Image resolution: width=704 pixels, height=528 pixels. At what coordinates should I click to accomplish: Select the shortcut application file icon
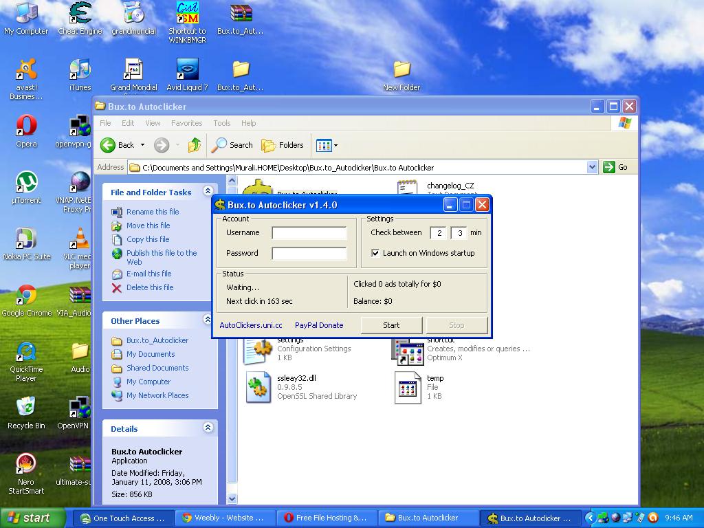408,351
